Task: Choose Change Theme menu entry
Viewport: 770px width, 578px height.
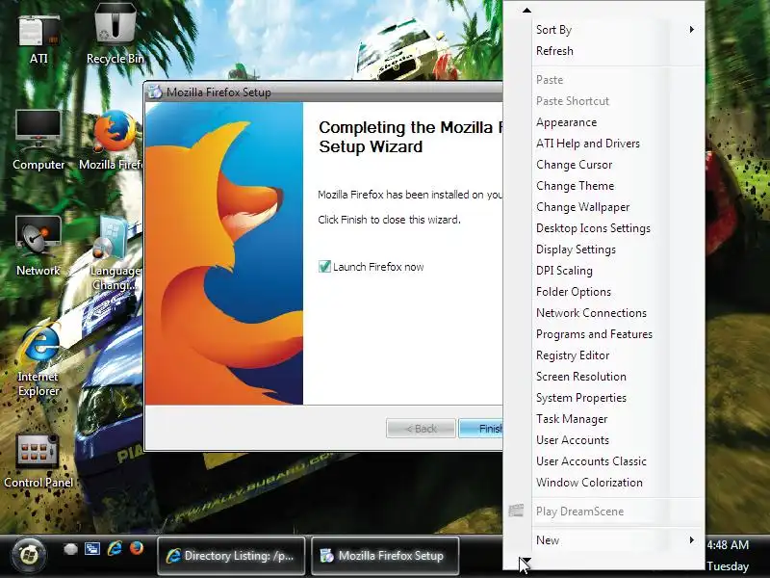Action: click(603, 186)
